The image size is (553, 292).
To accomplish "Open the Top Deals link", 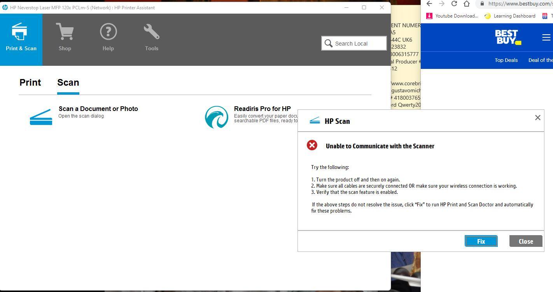I will [x=506, y=60].
